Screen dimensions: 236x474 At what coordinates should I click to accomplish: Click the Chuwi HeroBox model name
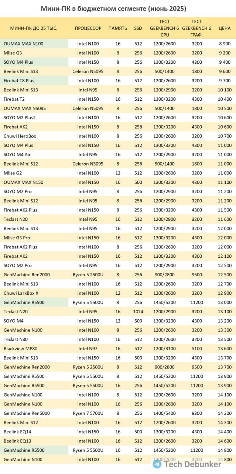pos(20,136)
